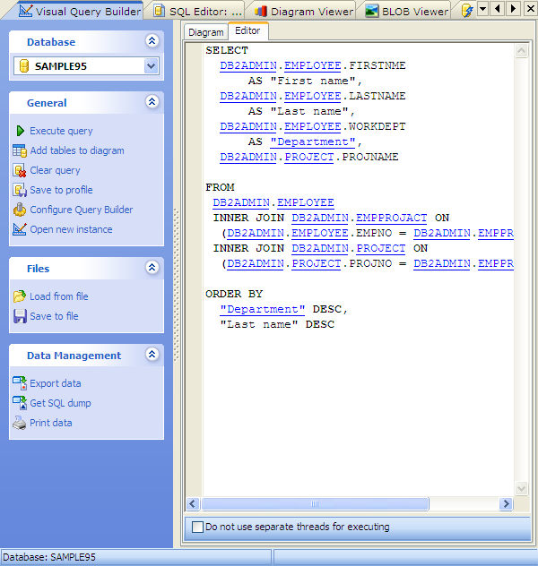Close the current tab with X
This screenshot has width=538, height=566.
coord(531,8)
